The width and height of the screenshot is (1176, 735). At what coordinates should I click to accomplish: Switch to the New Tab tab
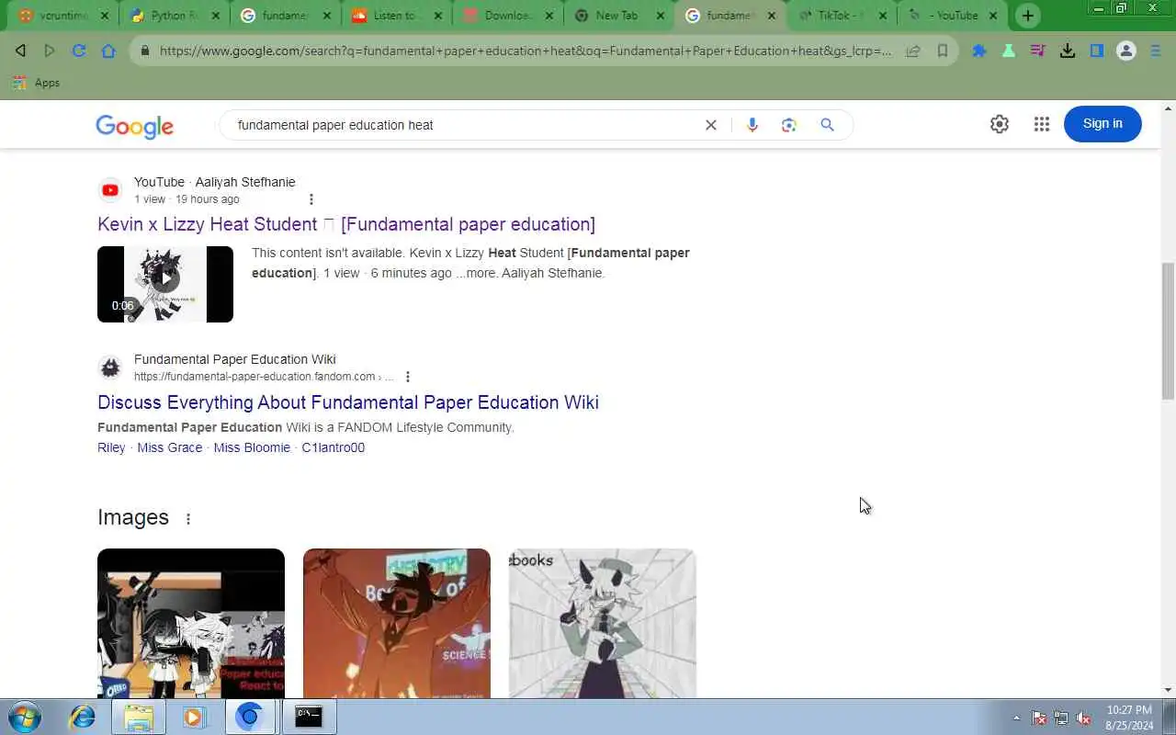click(617, 16)
